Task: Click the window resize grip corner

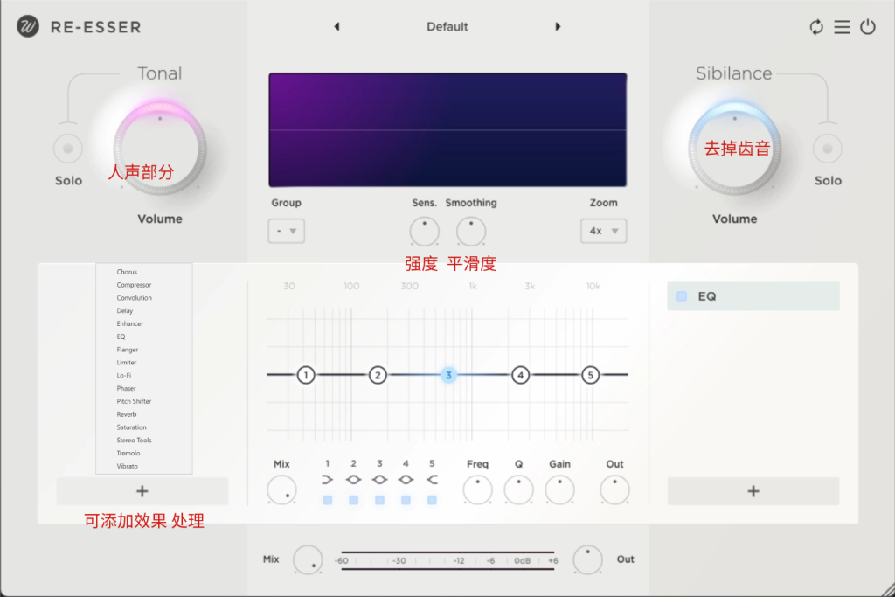Action: pos(888,590)
